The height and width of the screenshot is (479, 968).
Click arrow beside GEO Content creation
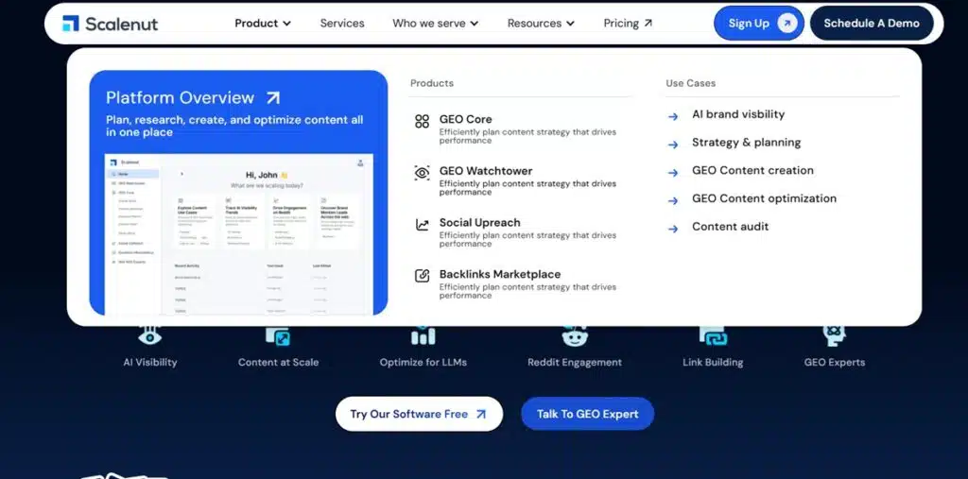pyautogui.click(x=673, y=172)
